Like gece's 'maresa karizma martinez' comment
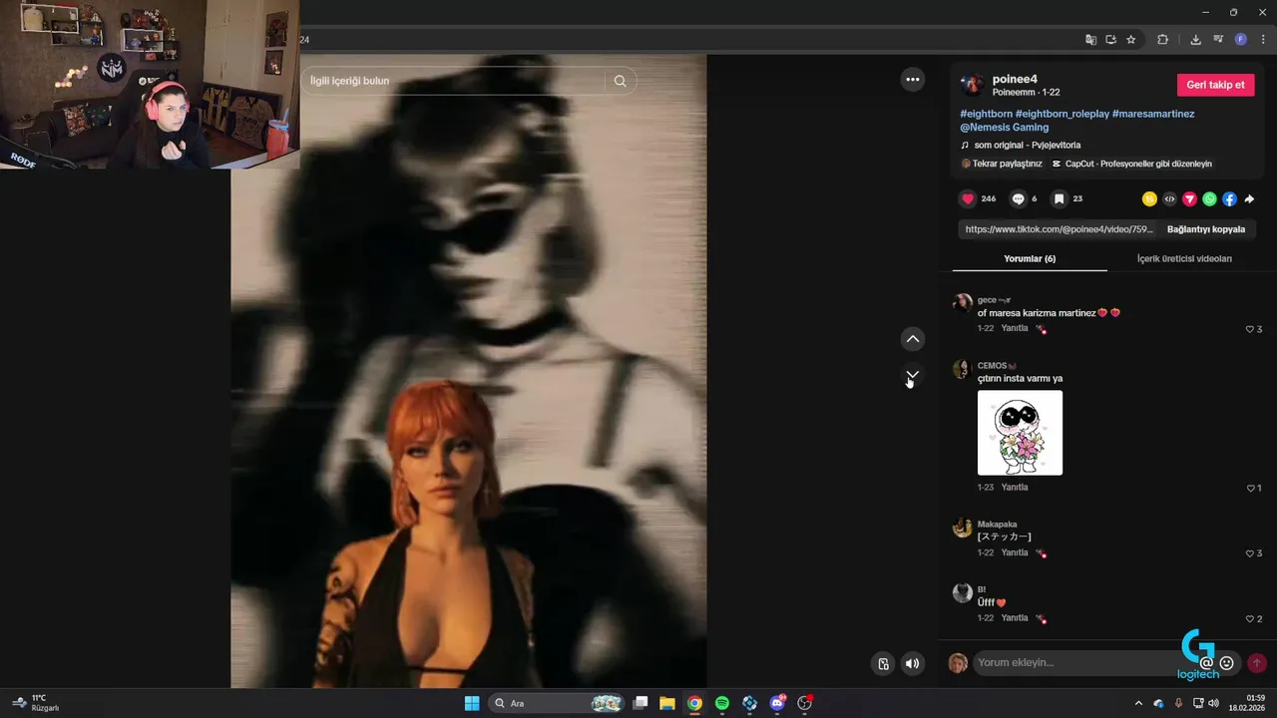The height and width of the screenshot is (718, 1277). tap(1249, 329)
